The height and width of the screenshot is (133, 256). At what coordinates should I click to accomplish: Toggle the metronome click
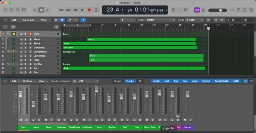coord(203,10)
